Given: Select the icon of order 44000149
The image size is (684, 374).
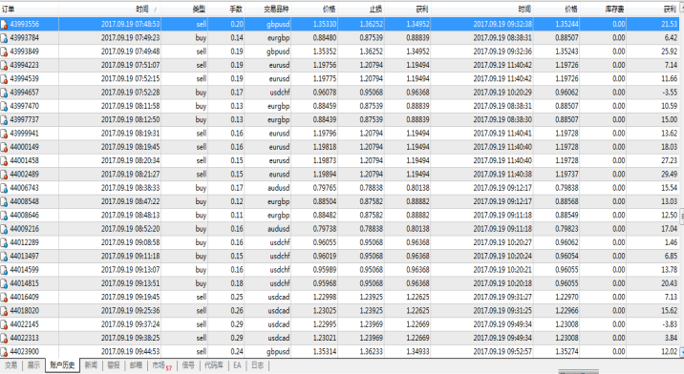Looking at the screenshot, I should point(4,147).
